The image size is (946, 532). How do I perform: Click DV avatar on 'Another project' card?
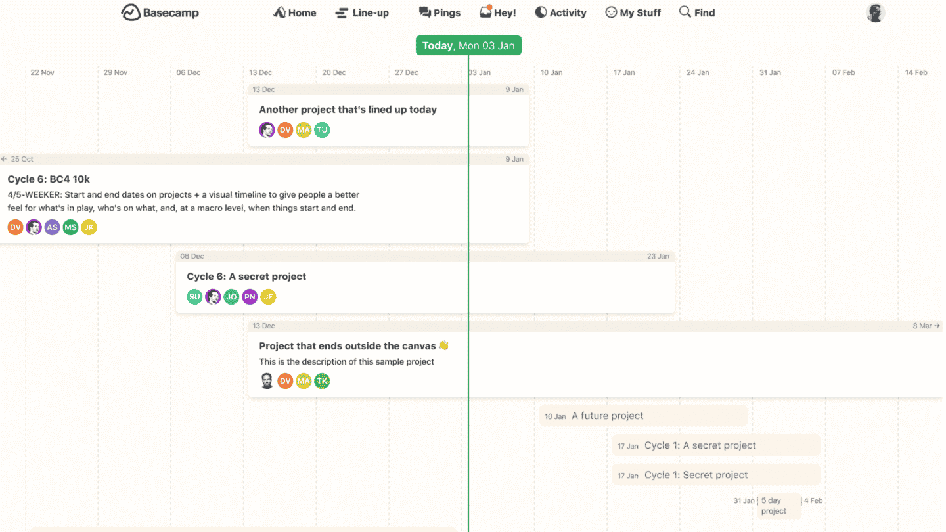click(285, 130)
